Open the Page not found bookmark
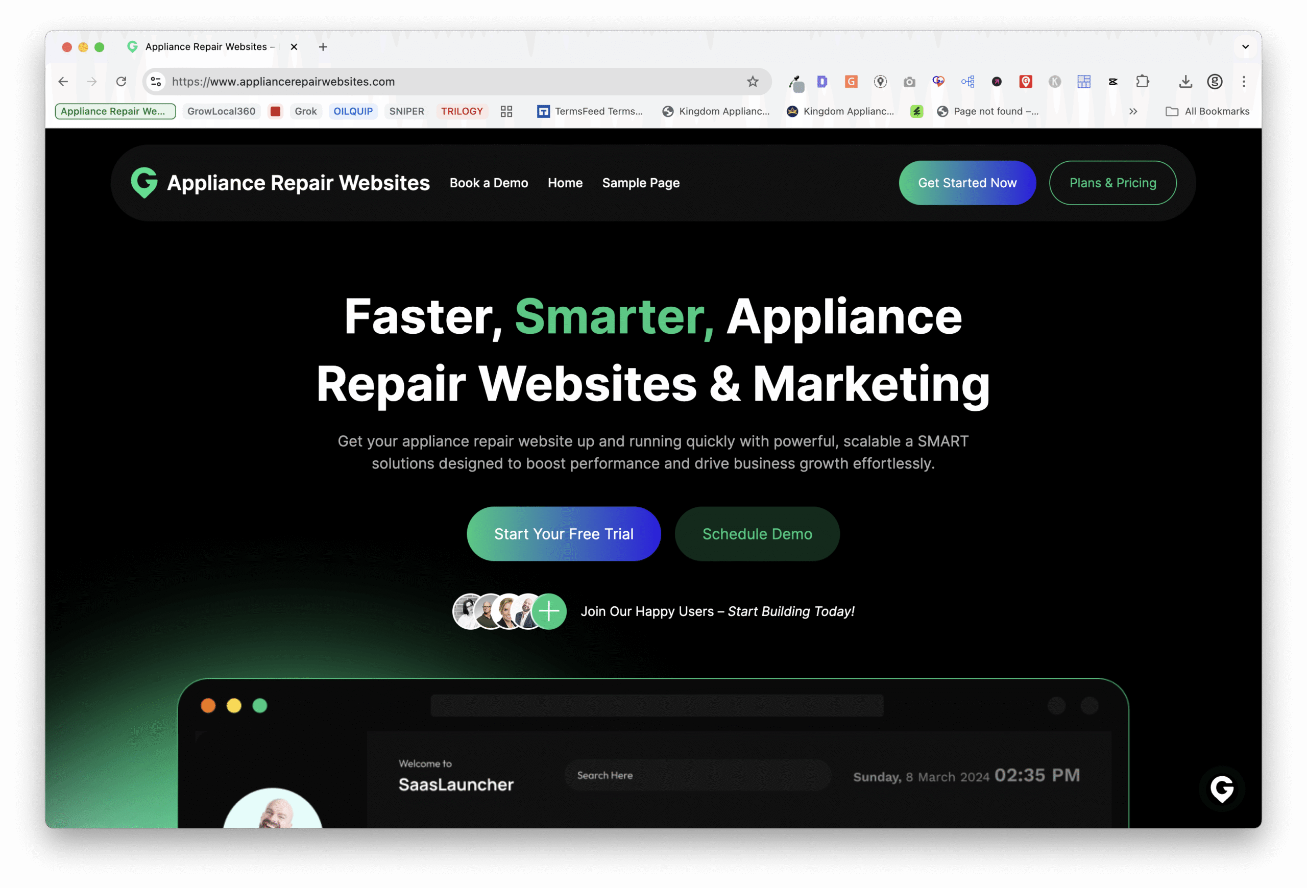The image size is (1307, 888). click(x=988, y=111)
